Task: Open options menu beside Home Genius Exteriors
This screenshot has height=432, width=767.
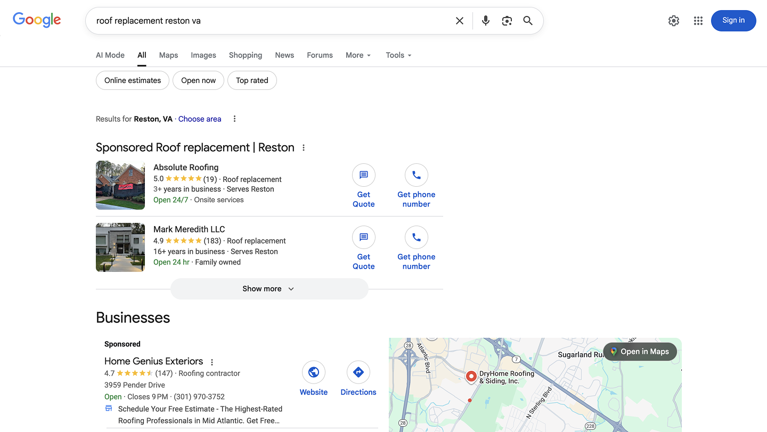Action: click(x=212, y=362)
